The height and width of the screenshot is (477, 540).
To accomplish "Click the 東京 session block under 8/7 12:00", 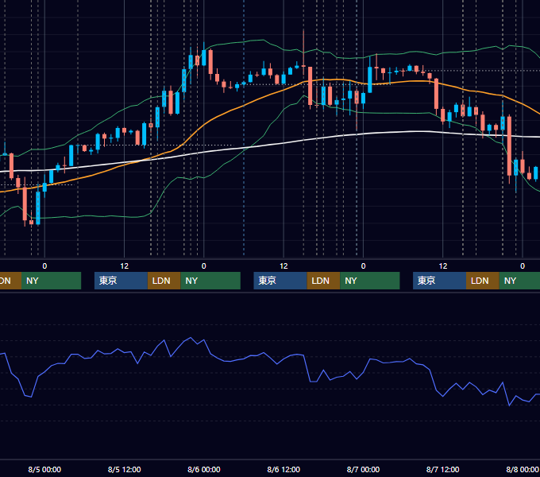I will pos(440,281).
